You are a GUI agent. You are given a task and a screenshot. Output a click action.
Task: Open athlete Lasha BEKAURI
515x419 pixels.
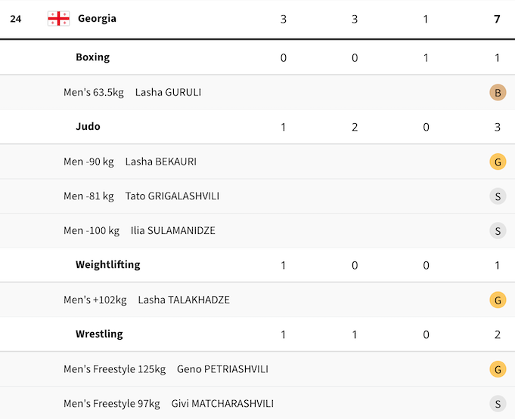[161, 162]
